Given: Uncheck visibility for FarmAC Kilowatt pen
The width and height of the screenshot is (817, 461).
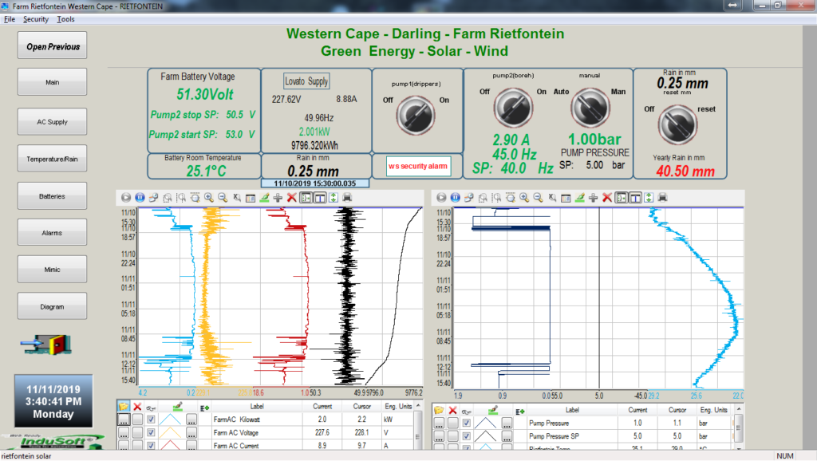Looking at the screenshot, I should pyautogui.click(x=151, y=420).
